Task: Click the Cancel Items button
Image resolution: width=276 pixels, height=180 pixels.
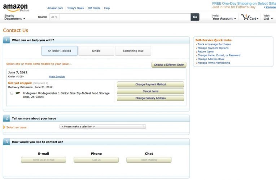Action: click(150, 91)
